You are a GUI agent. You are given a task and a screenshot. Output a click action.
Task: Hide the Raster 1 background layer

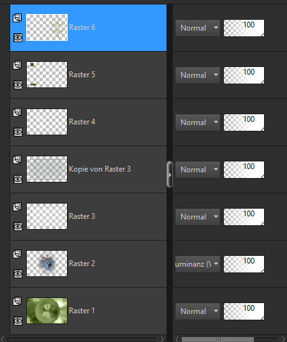[x=18, y=321]
